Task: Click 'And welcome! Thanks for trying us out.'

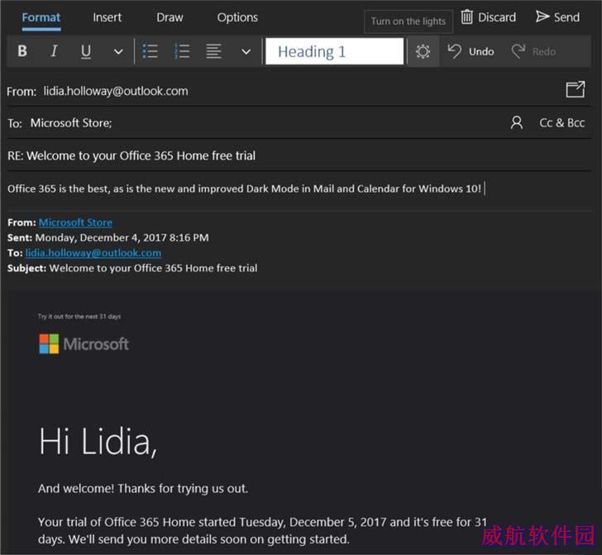Action: (x=143, y=489)
